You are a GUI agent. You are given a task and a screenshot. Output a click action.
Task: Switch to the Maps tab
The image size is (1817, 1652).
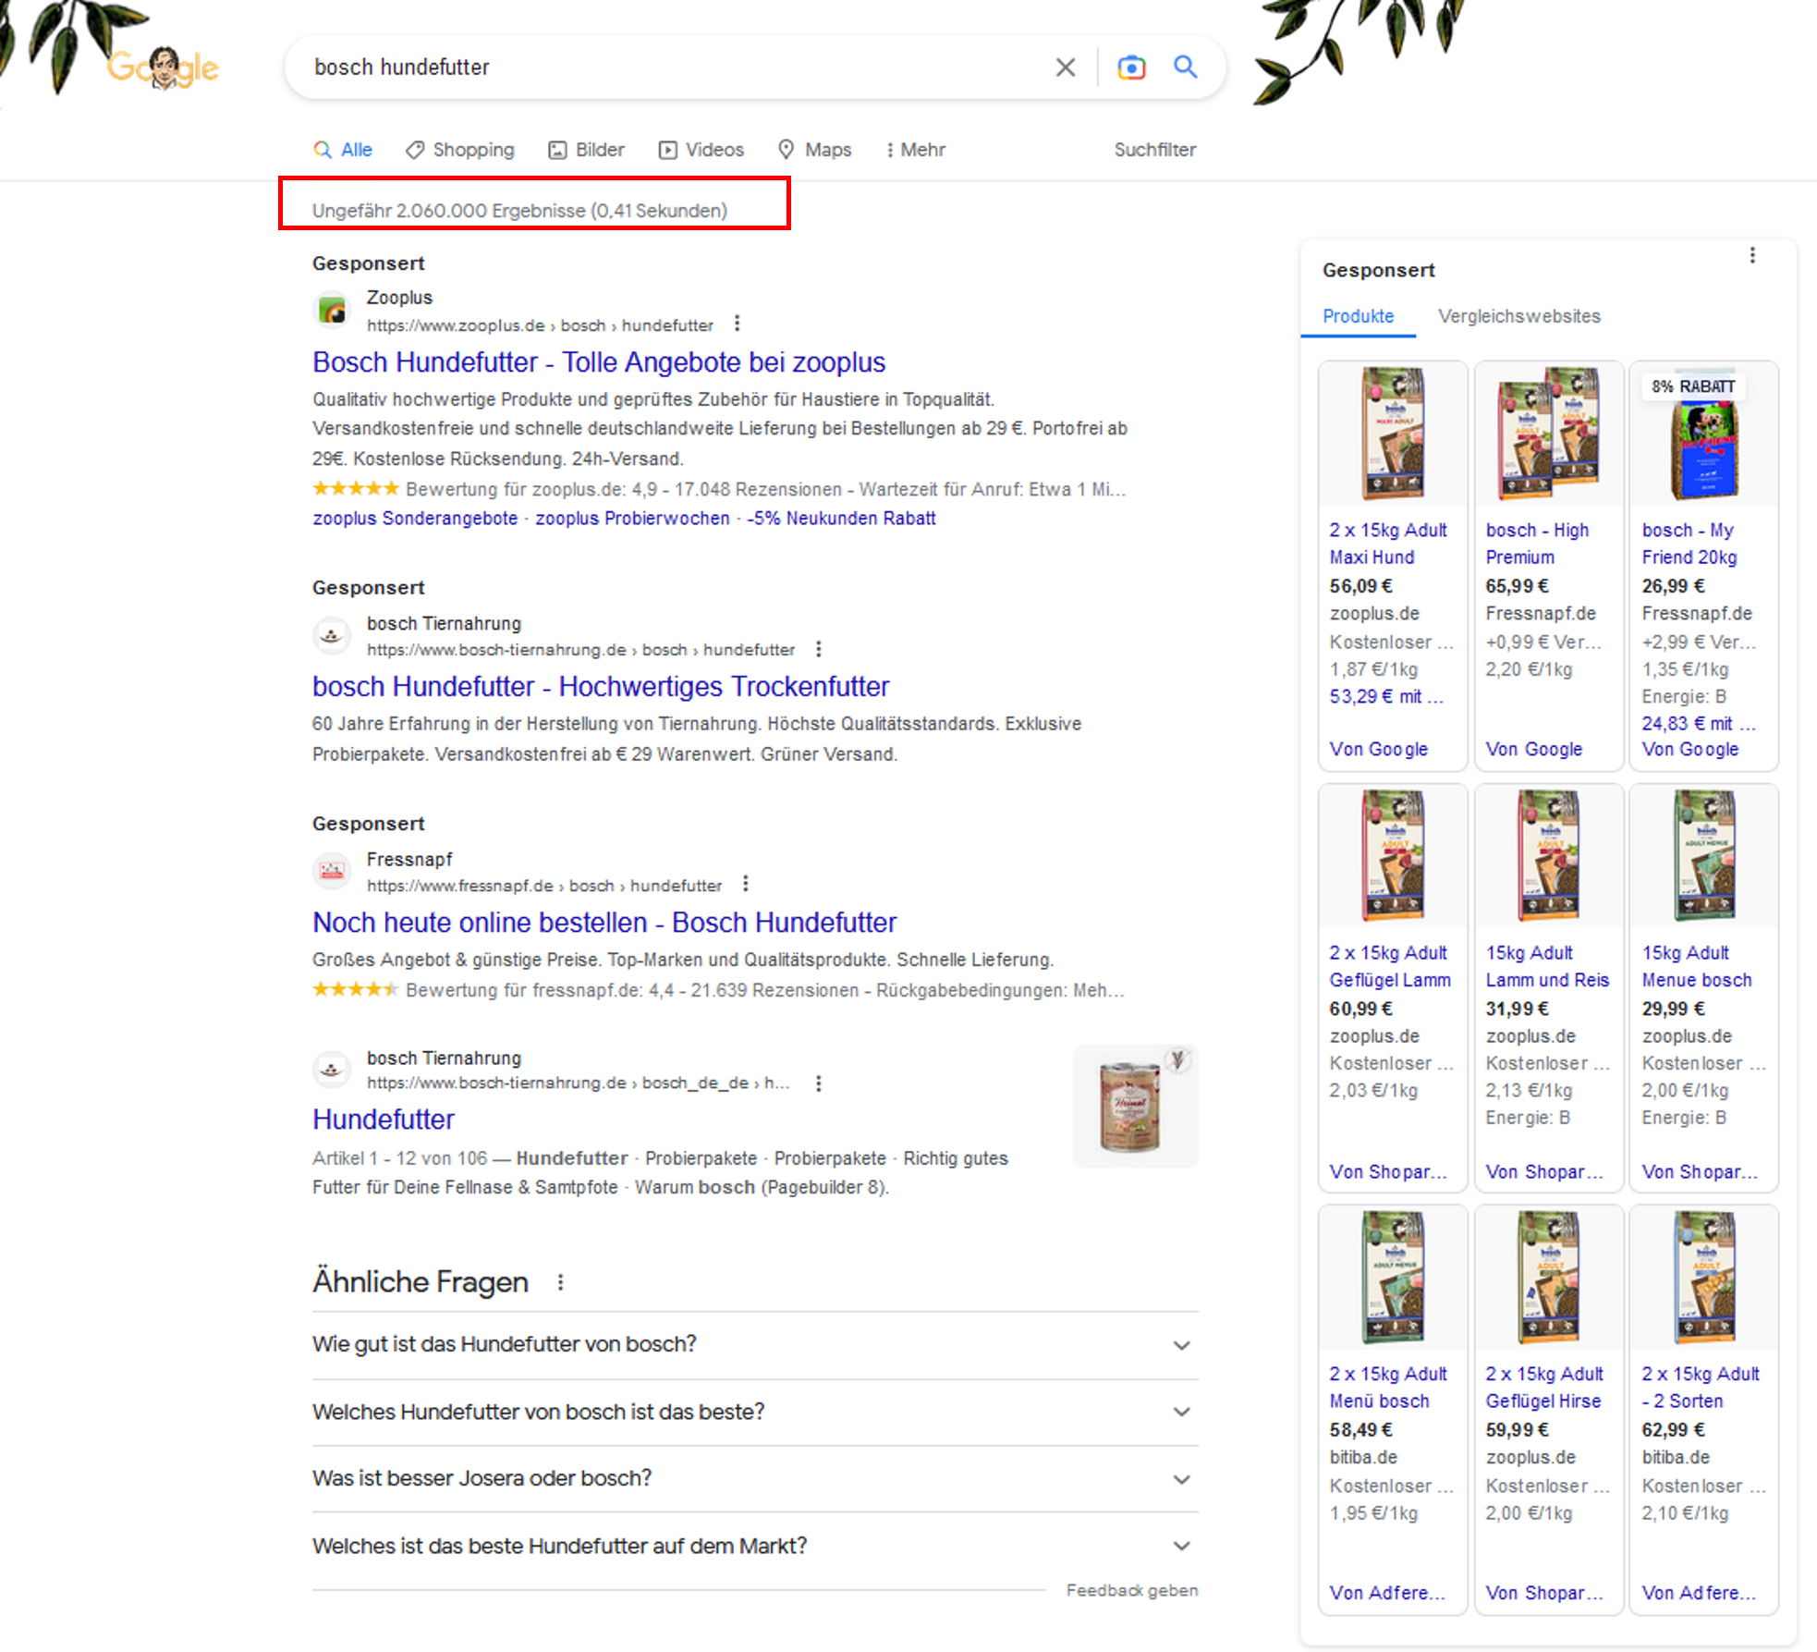coord(814,150)
